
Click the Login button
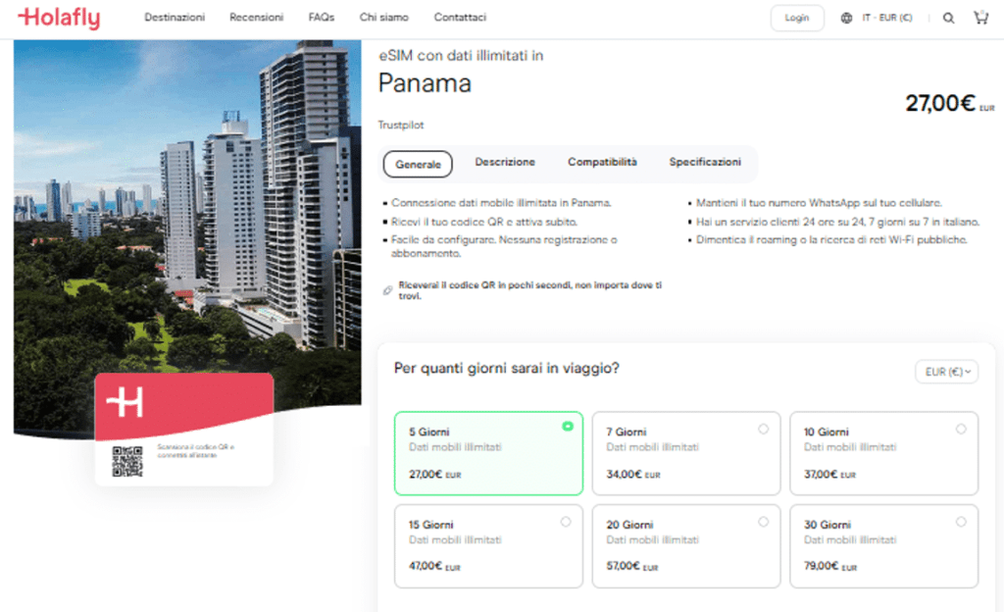[796, 18]
